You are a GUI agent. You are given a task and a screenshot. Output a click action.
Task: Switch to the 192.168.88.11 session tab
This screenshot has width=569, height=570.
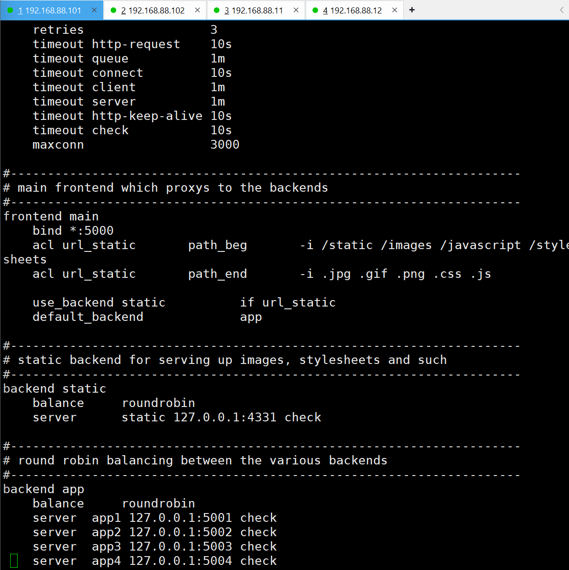pos(256,10)
